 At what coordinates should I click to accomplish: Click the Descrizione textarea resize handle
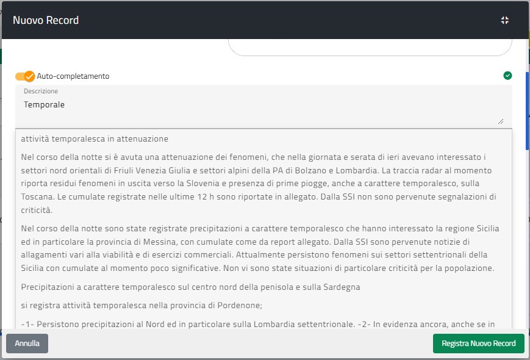(x=501, y=121)
